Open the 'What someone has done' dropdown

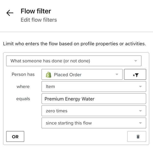pyautogui.click(x=73, y=61)
